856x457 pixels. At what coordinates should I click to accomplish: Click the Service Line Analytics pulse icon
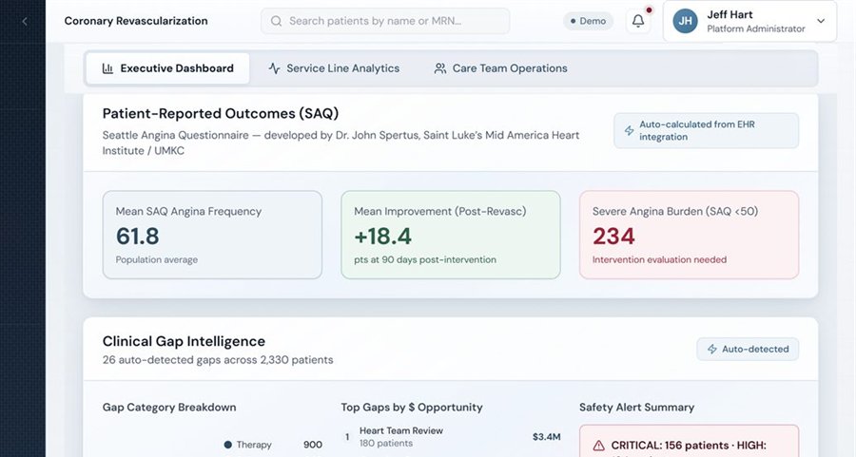tap(274, 68)
